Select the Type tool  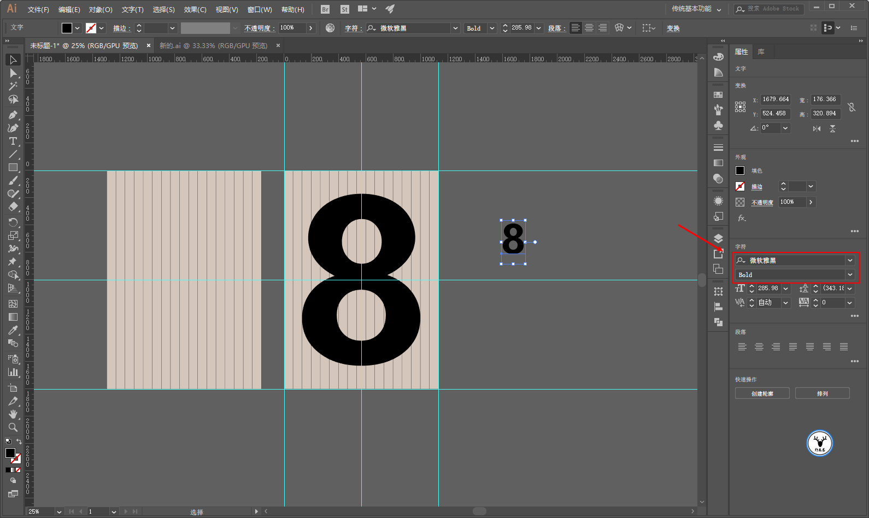tap(13, 141)
